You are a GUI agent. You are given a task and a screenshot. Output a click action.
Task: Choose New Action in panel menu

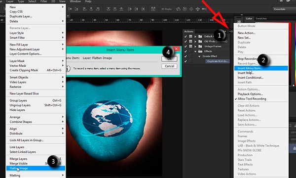click(261, 33)
